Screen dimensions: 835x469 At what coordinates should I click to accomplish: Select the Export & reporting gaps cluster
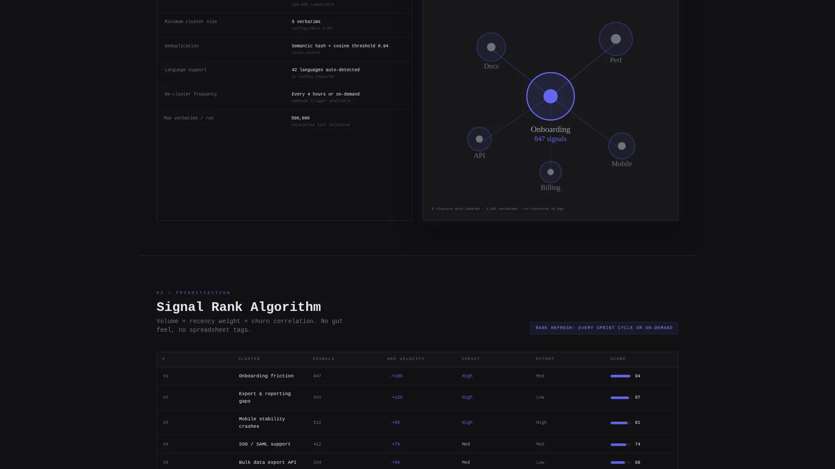[265, 397]
